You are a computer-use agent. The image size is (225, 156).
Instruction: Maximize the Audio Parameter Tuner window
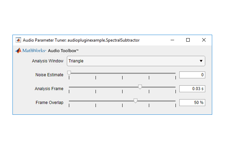click(188, 40)
